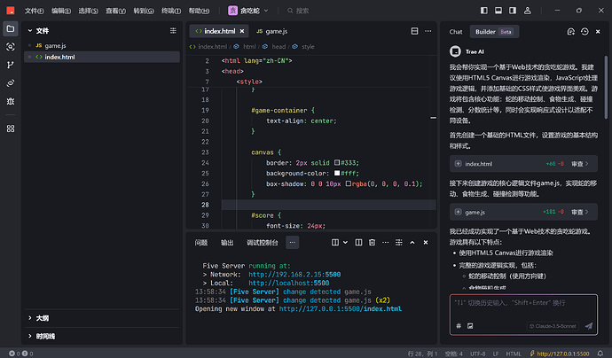Open the 文件 menu
This screenshot has width=612, height=358.
pos(34,11)
